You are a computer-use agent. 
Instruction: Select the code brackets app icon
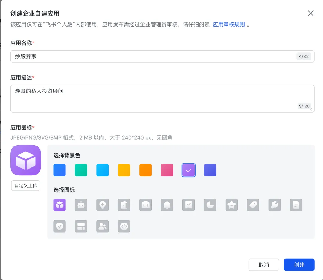point(124,227)
